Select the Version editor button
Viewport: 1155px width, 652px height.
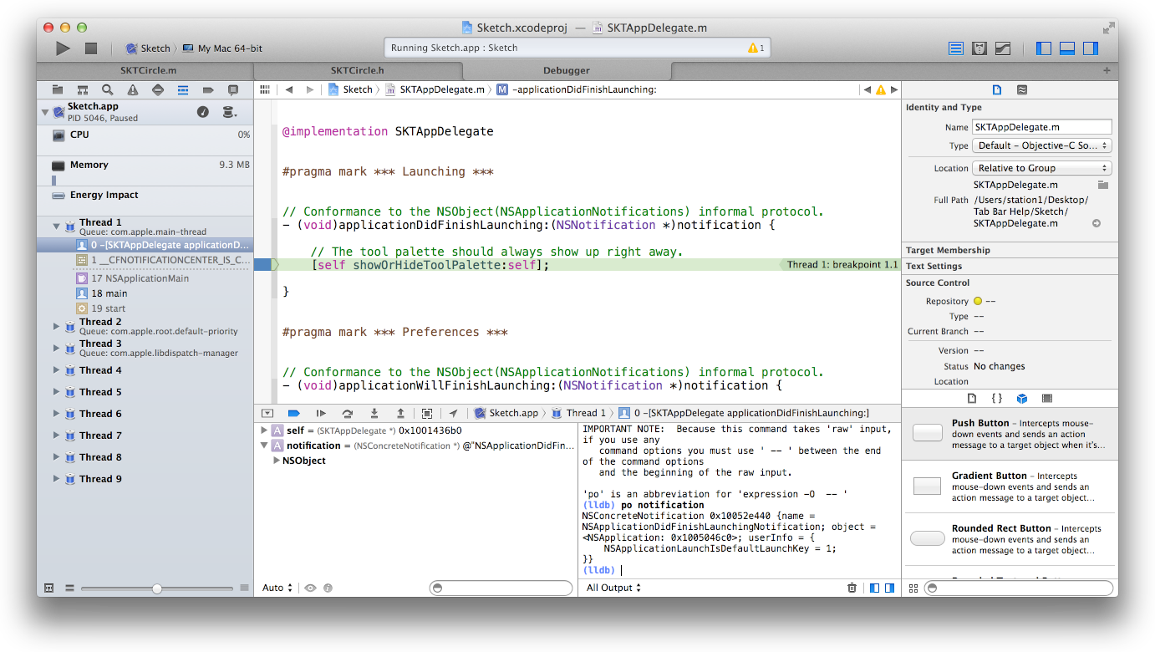1003,48
